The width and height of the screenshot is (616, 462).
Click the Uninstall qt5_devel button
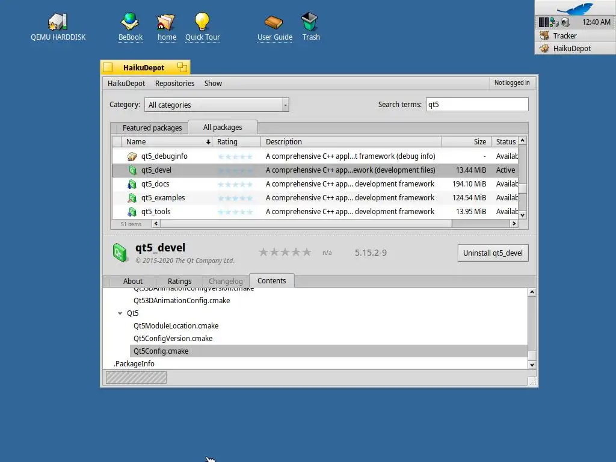pyautogui.click(x=493, y=253)
